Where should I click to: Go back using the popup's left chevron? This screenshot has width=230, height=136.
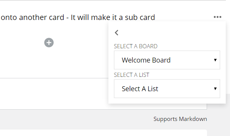(117, 33)
